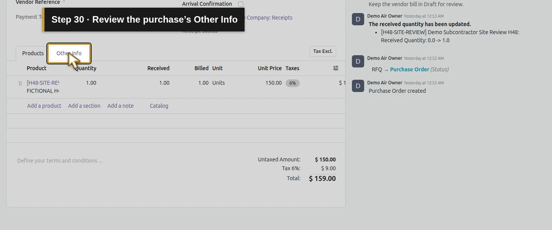Click 'Received Quantity: 0.0 -> 1.0' text
The width and height of the screenshot is (552, 230).
[x=415, y=40]
